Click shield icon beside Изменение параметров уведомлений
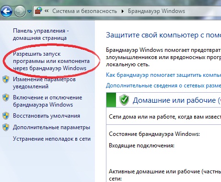Image resolution: width=221 pixels, height=182 pixels. pyautogui.click(x=6, y=79)
